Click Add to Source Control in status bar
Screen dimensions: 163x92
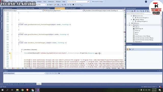150,87
